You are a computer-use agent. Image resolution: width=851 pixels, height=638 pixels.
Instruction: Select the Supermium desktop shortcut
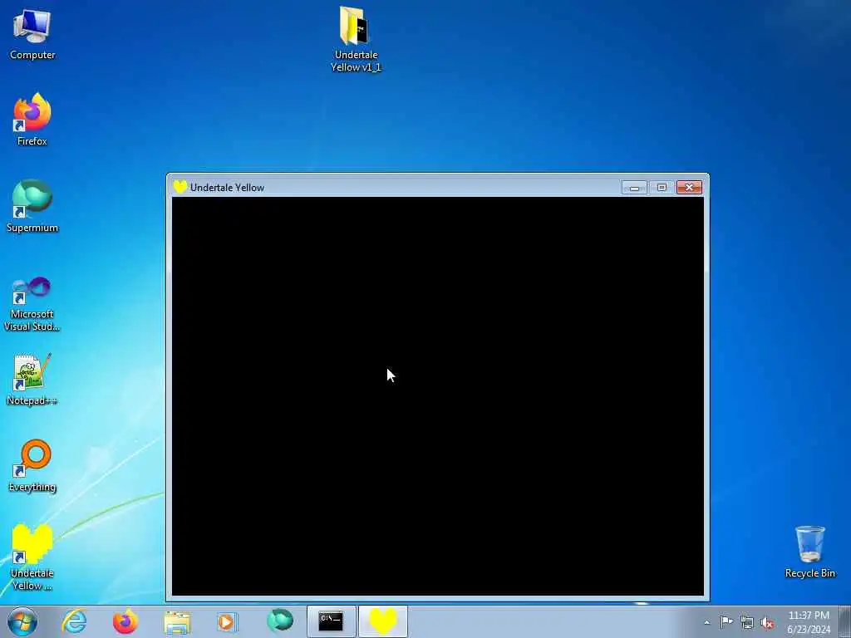pyautogui.click(x=32, y=206)
